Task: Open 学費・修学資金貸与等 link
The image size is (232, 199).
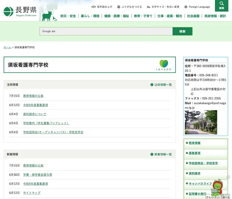Action: pos(38,175)
